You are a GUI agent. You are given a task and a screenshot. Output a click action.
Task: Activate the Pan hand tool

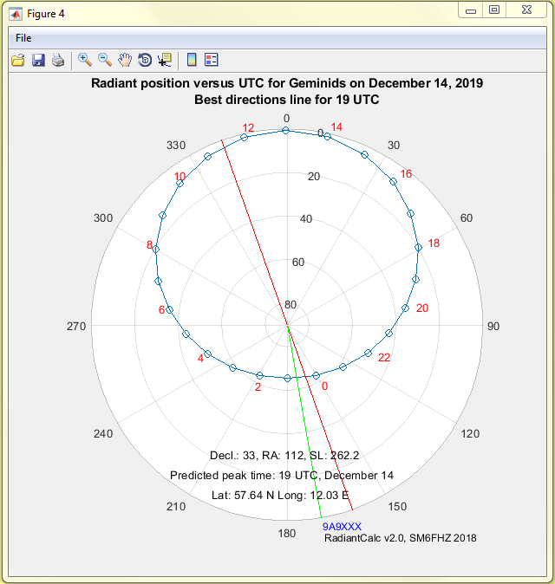pos(125,60)
